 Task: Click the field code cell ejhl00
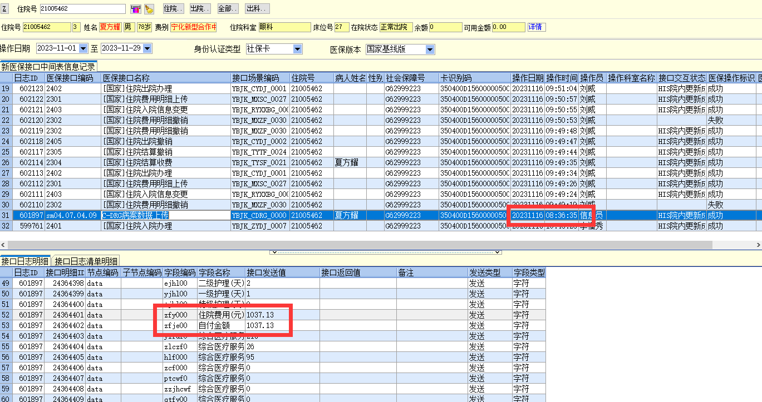(180, 283)
